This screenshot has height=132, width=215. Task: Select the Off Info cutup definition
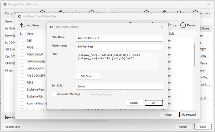(x=10, y=49)
